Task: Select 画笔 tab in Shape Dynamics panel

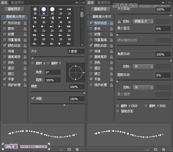Action: 90,2
